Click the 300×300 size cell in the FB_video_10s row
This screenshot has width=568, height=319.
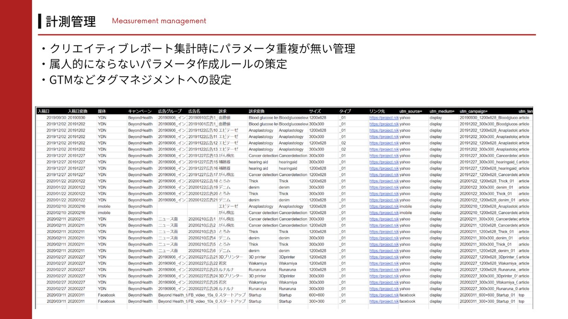[x=317, y=301]
